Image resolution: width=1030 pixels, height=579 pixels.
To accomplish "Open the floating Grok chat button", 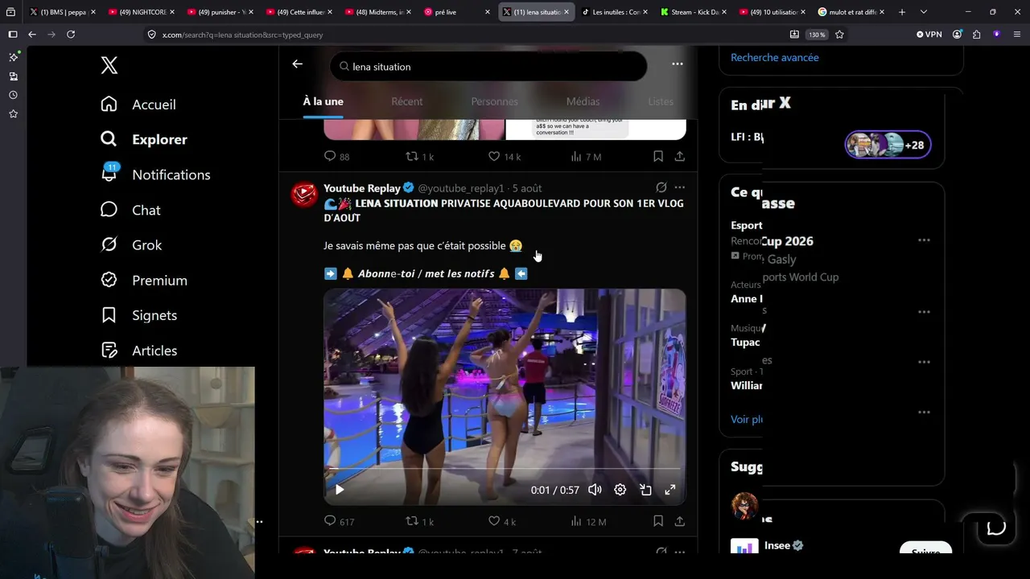I will pos(995,528).
